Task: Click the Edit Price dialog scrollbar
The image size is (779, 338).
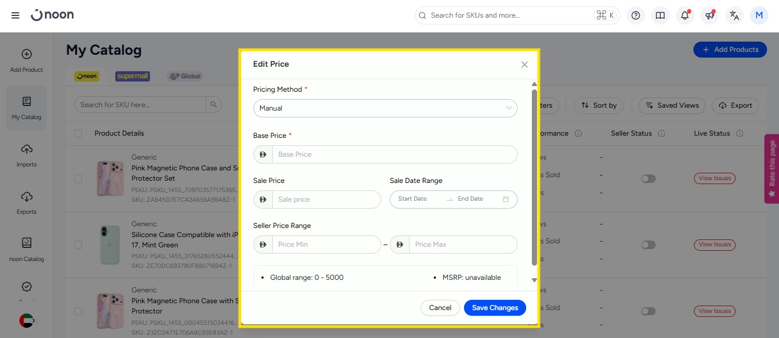Action: pos(534,177)
